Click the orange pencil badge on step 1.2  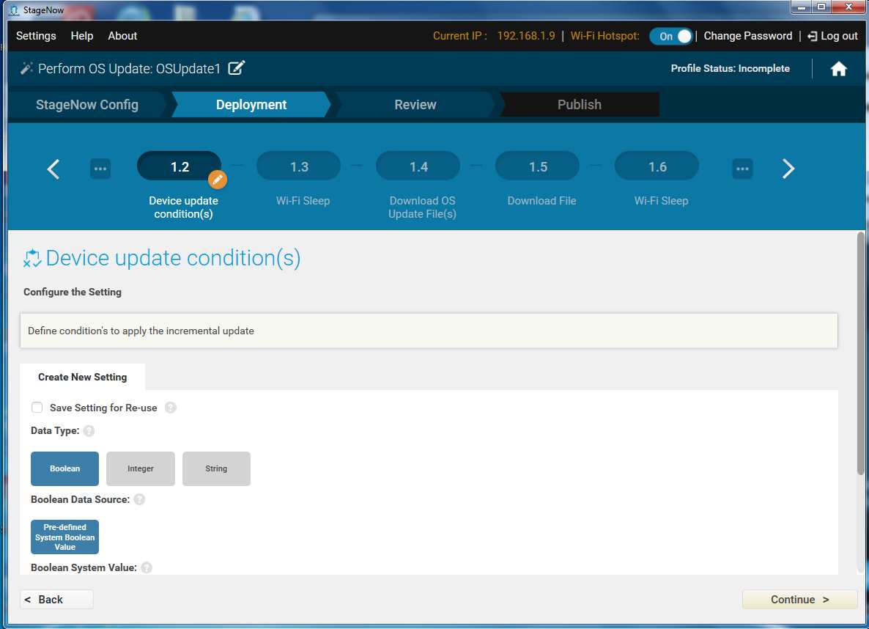[x=218, y=180]
